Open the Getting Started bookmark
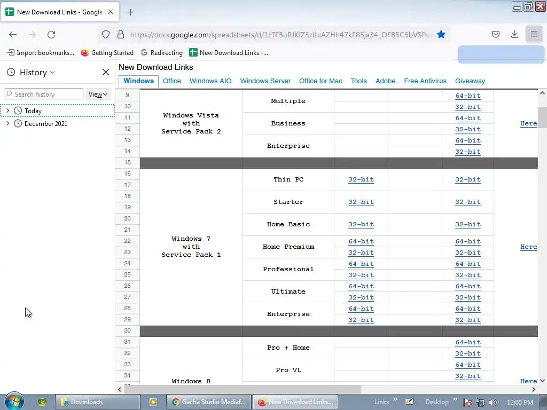This screenshot has height=410, width=547. click(x=107, y=53)
